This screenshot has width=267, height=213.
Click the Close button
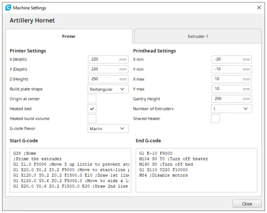(247, 204)
